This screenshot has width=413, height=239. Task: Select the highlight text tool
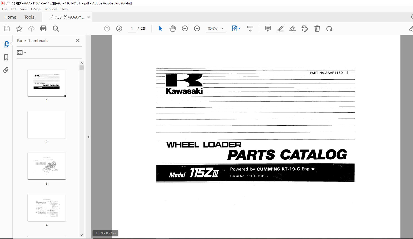(280, 29)
